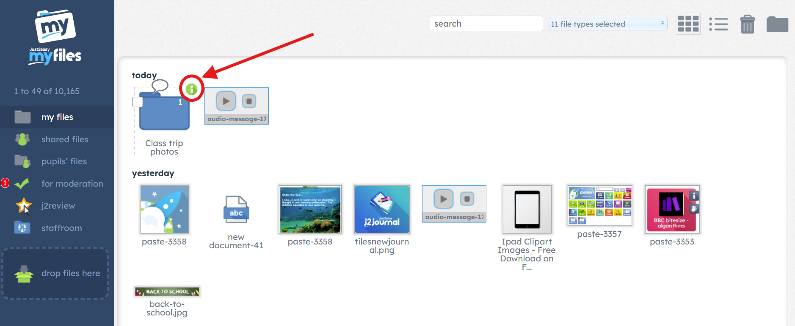795x326 pixels.
Task: Click the my files folder icon in sidebar
Action: [22, 117]
